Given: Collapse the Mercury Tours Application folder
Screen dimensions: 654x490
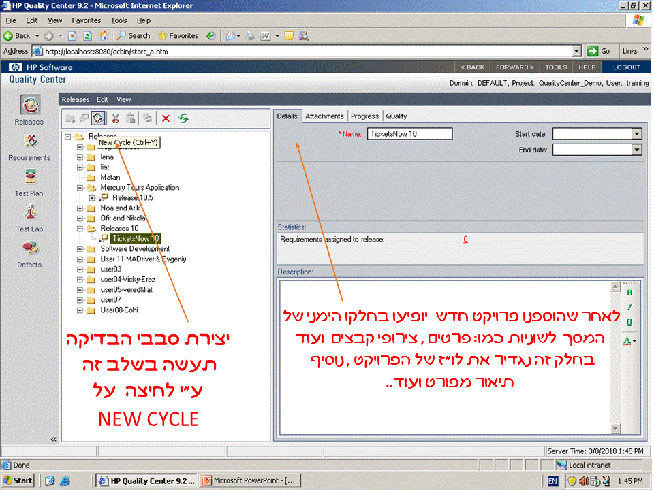Looking at the screenshot, I should click(80, 188).
